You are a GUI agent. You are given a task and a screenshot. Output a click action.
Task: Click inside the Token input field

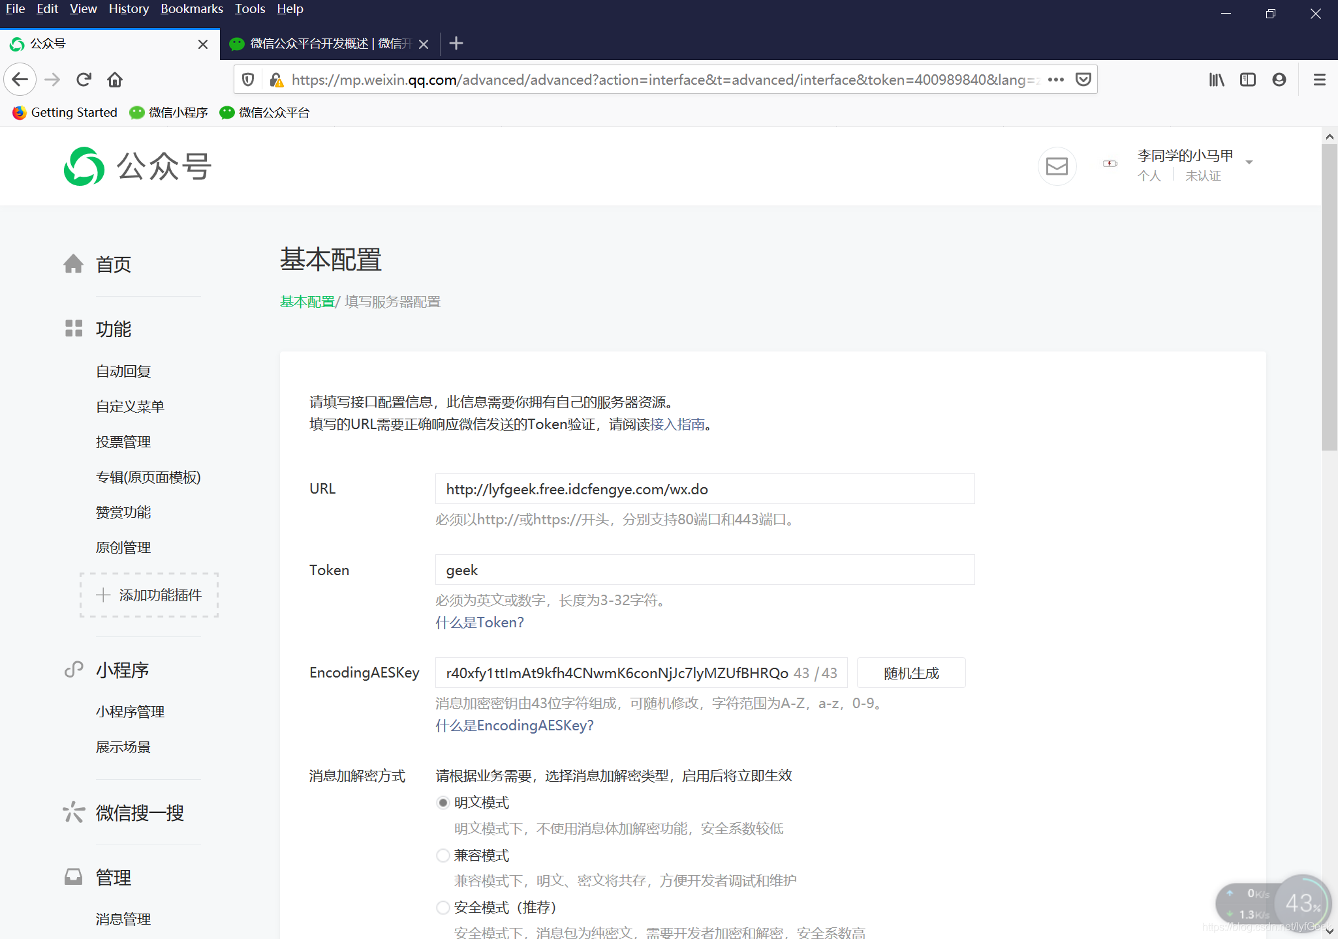[704, 569]
